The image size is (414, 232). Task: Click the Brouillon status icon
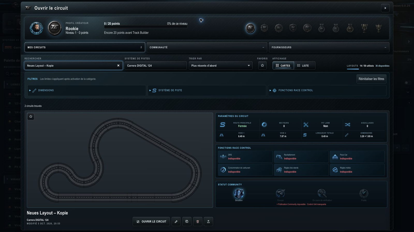[239, 194]
